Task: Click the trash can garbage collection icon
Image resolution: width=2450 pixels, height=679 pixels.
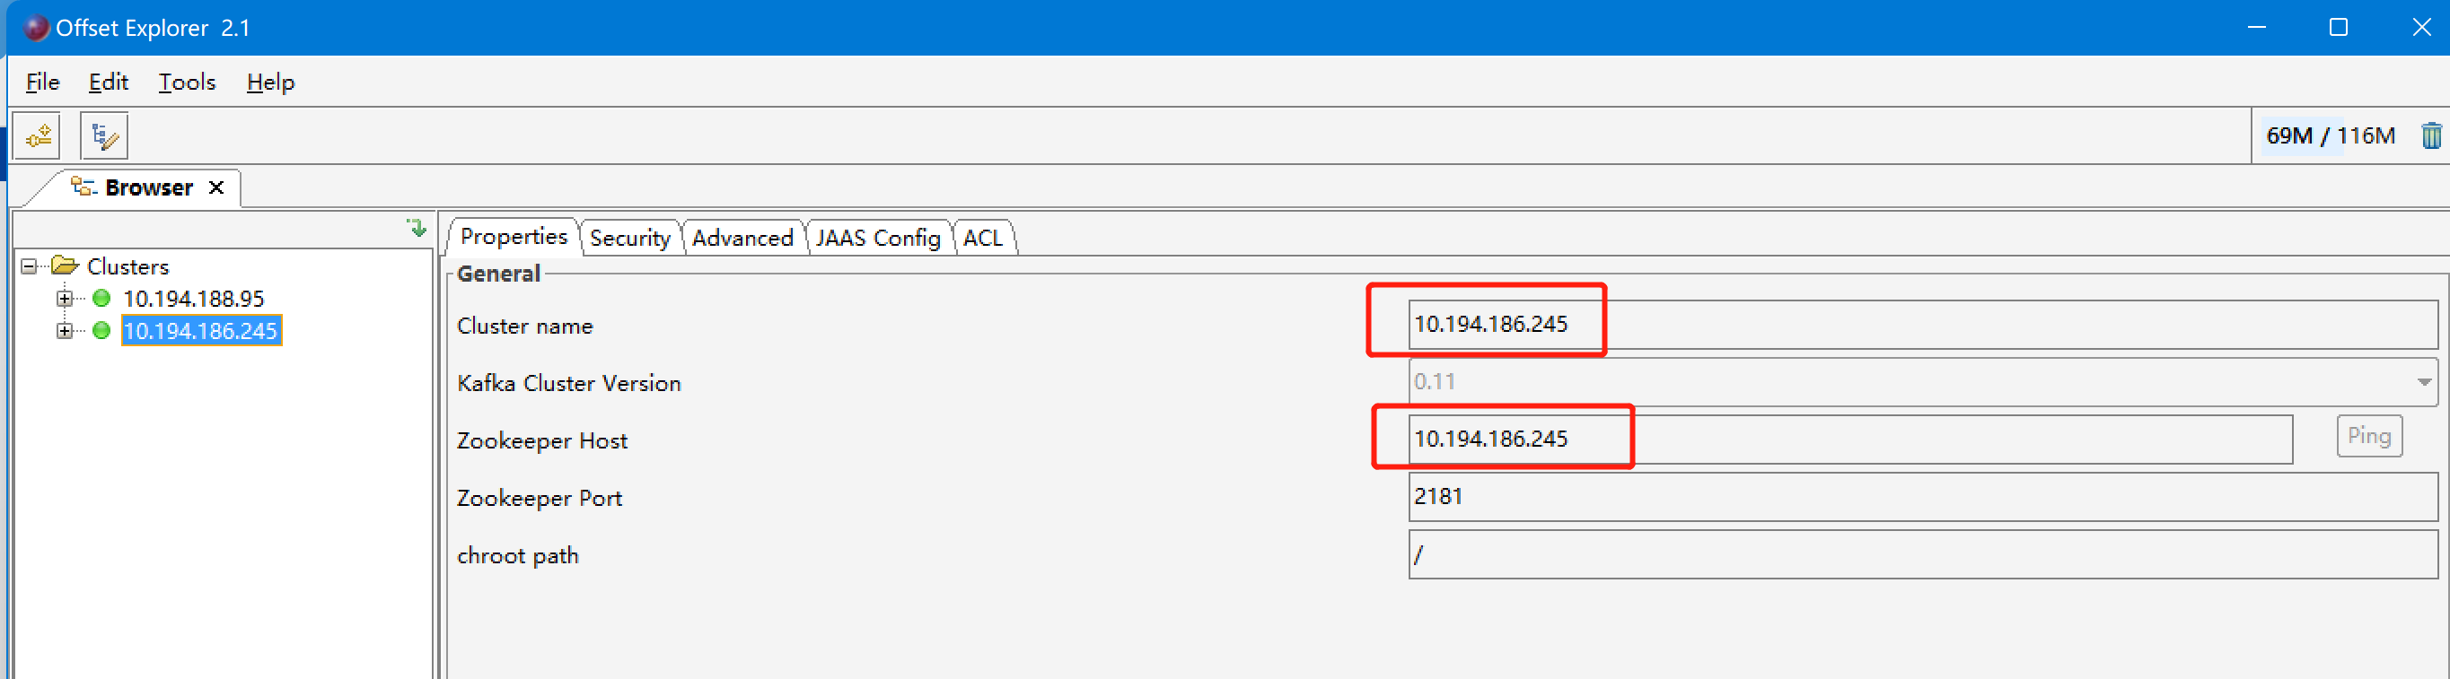Action: point(2430,135)
